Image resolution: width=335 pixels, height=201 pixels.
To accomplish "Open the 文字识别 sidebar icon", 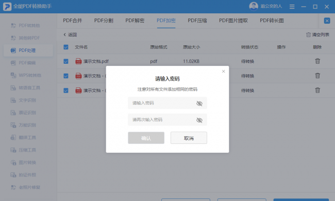I will point(13,100).
